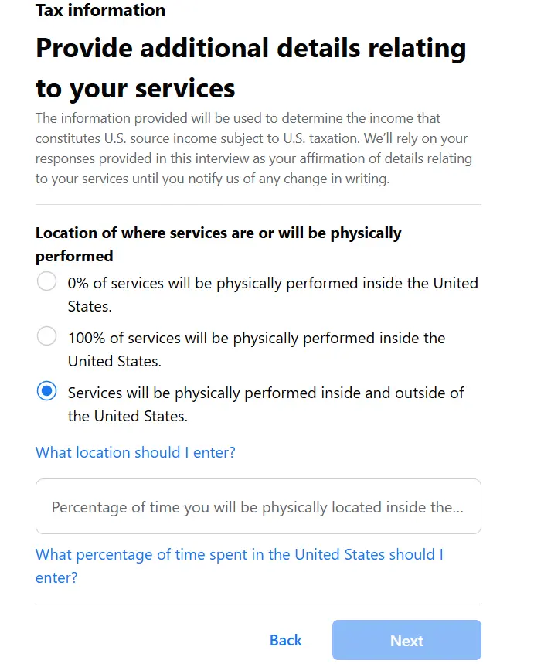Continue with the Next button
551x664 pixels.
click(406, 640)
